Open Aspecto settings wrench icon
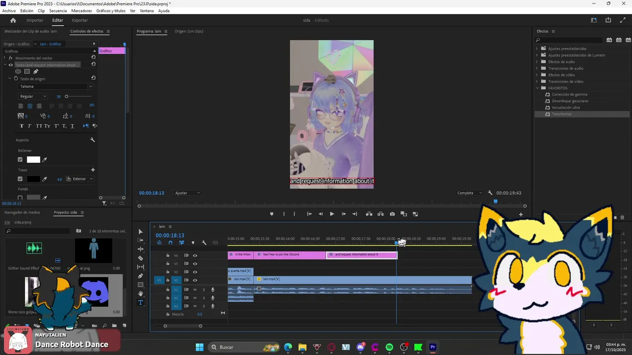Screen dimensions: 632x355 point(92,140)
